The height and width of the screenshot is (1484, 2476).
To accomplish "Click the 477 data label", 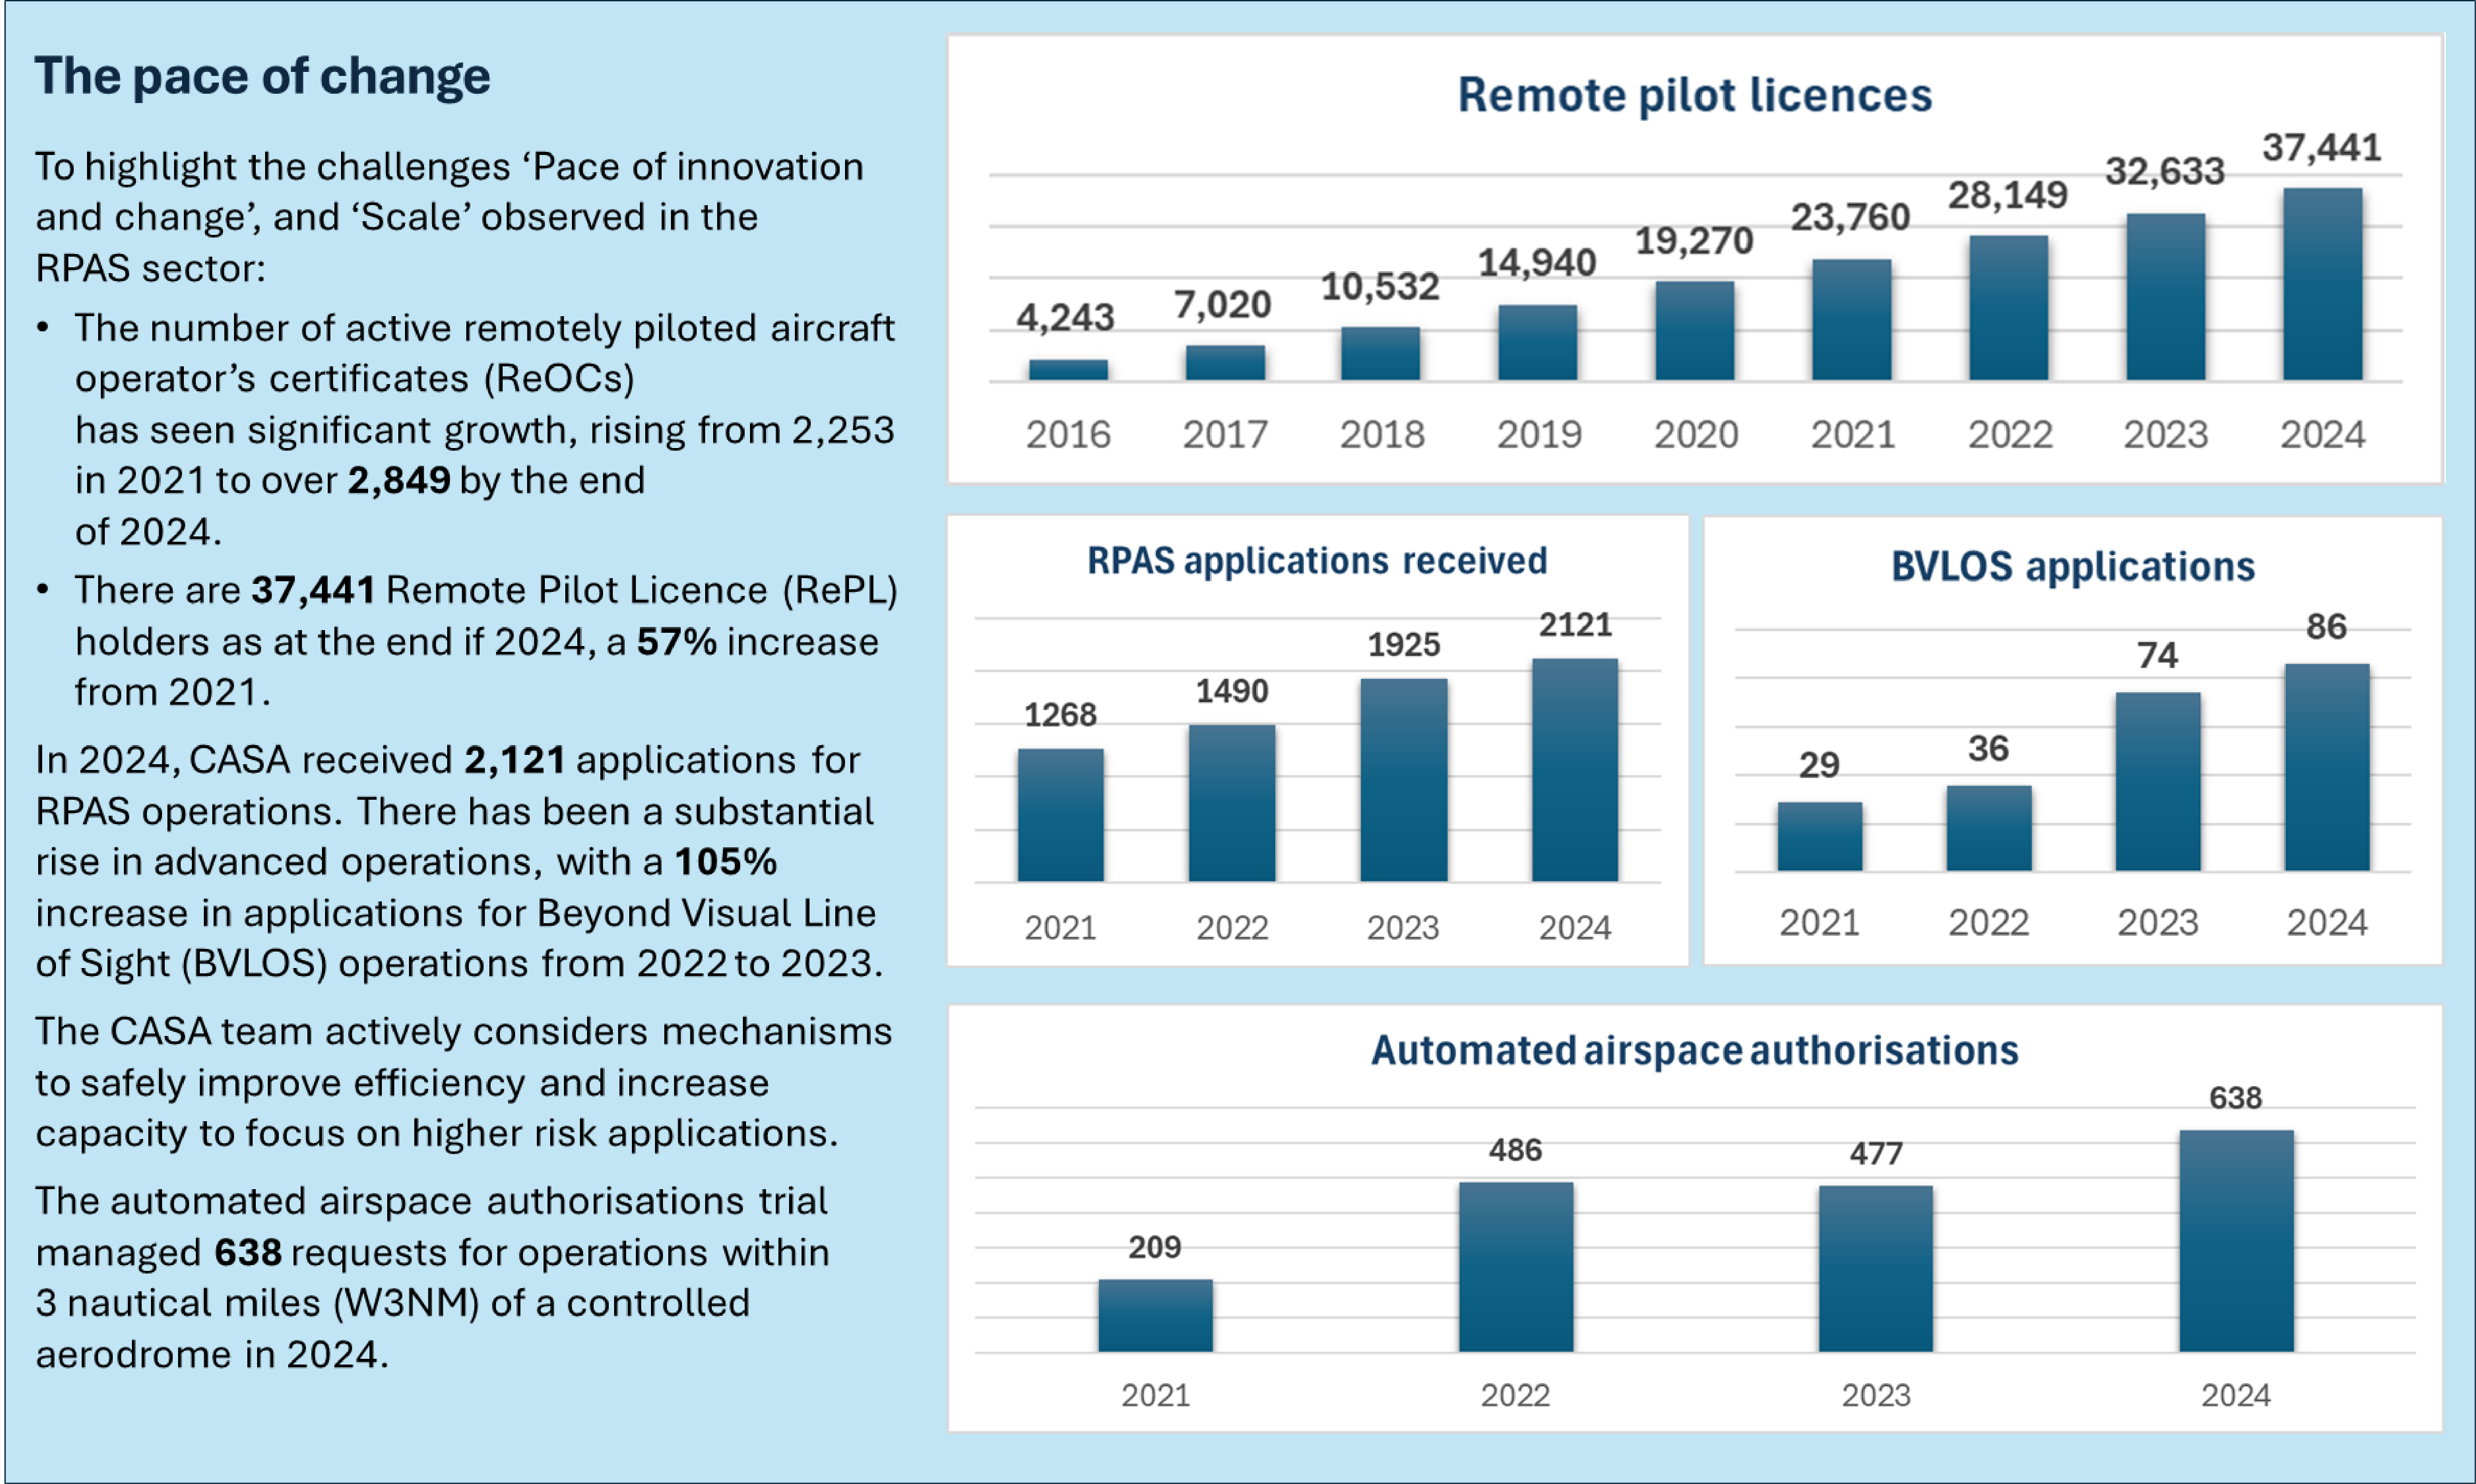I will pyautogui.click(x=1876, y=1153).
